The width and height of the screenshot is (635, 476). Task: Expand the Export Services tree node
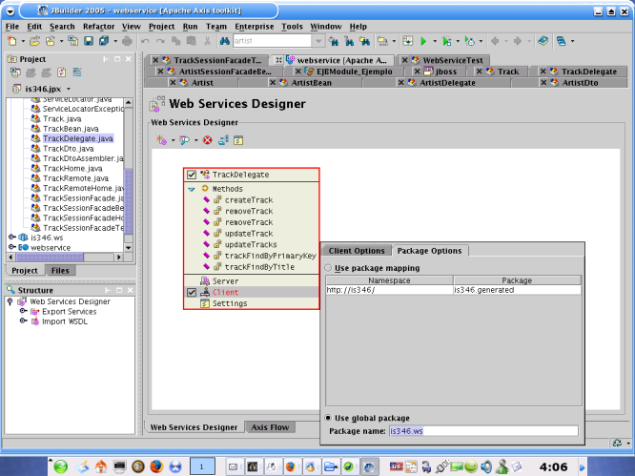point(23,312)
